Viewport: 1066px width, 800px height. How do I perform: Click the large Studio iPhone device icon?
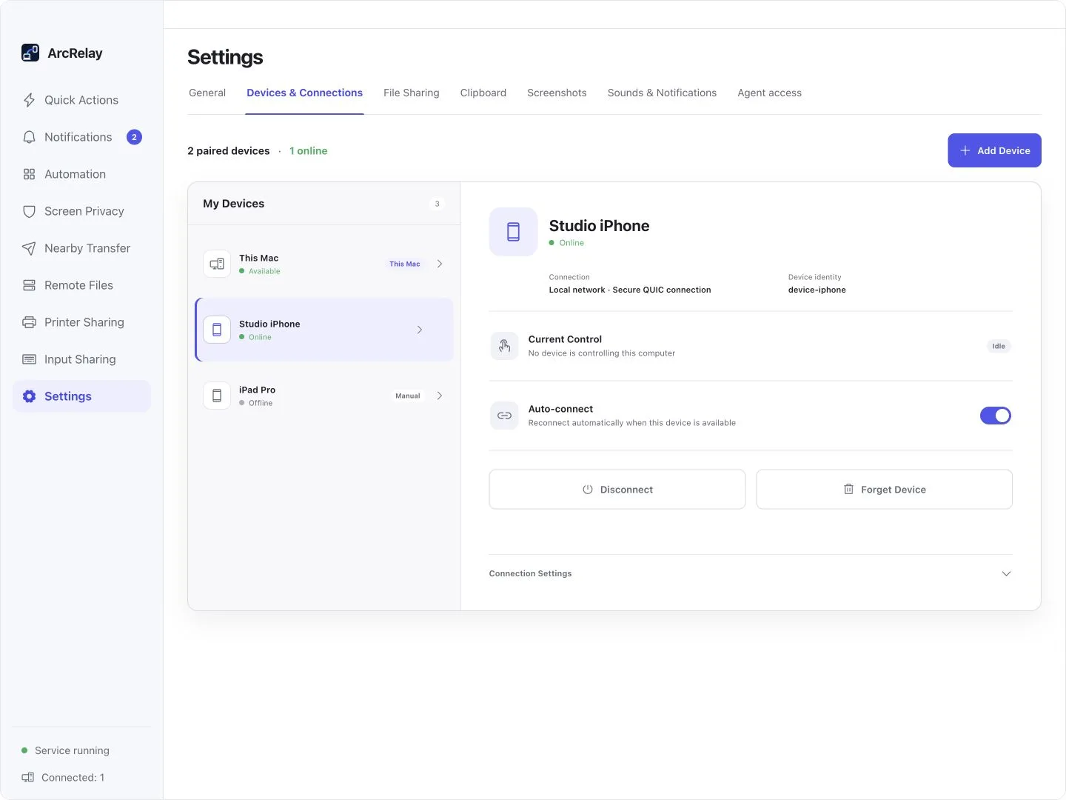513,232
